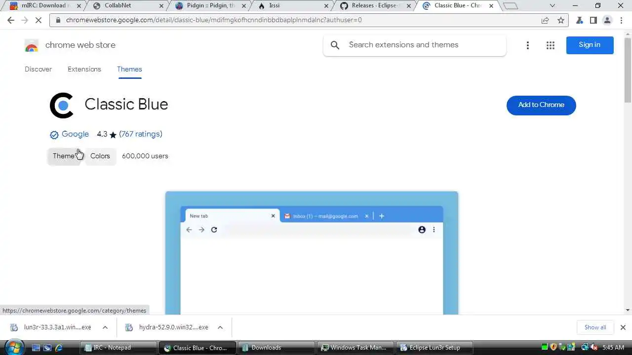
Task: Switch to Downloads taskbar window
Action: coord(276,348)
